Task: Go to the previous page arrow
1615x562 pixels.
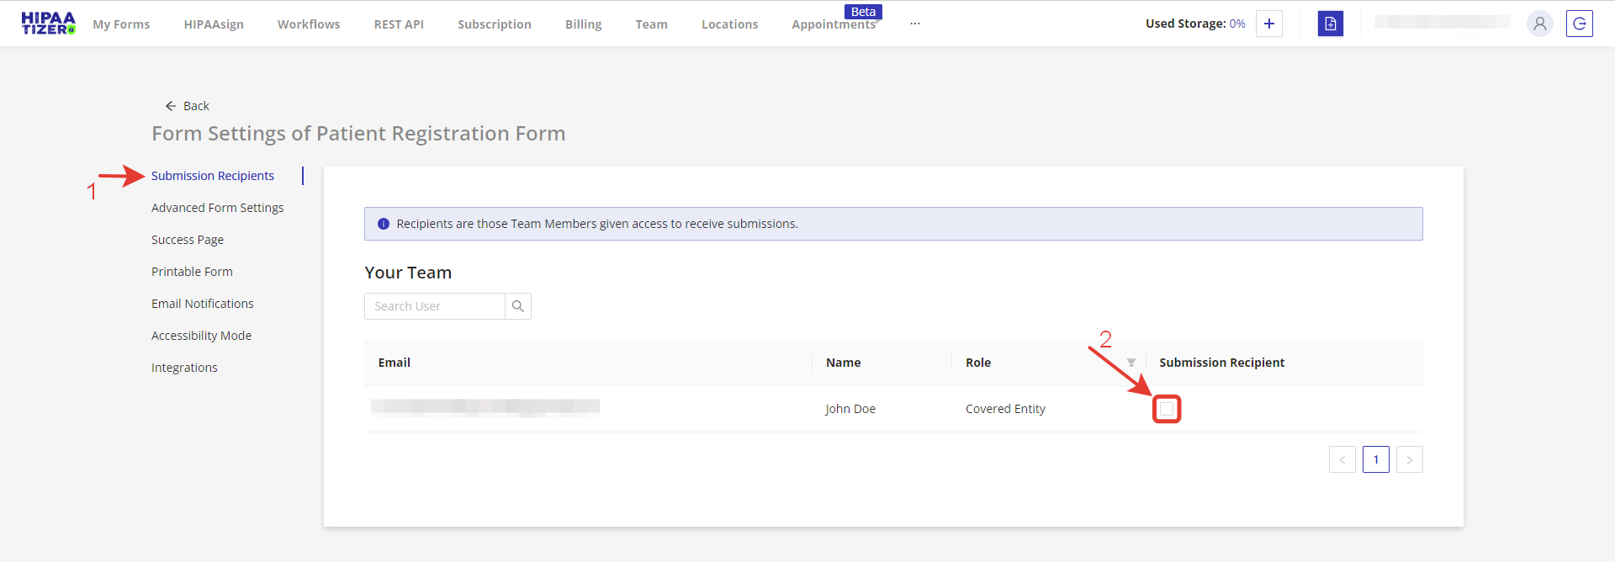Action: click(1342, 459)
